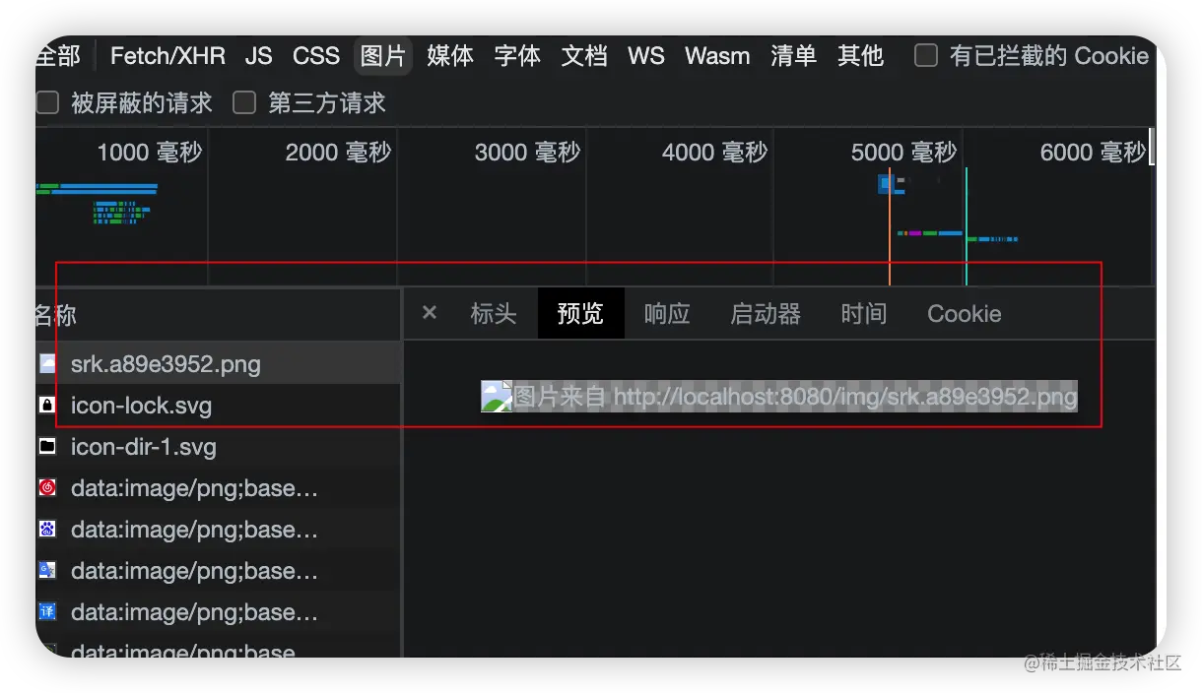Open the 预览 tab
The height and width of the screenshot is (693, 1202).
580,314
